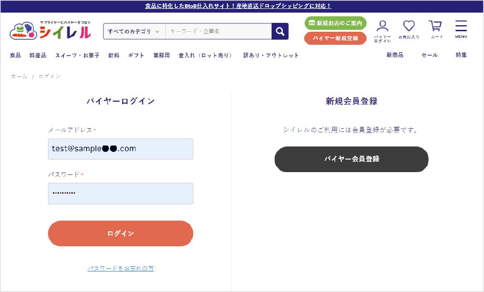The width and height of the screenshot is (484, 292).
Task: Focus the パスワード password field
Action: [x=120, y=193]
